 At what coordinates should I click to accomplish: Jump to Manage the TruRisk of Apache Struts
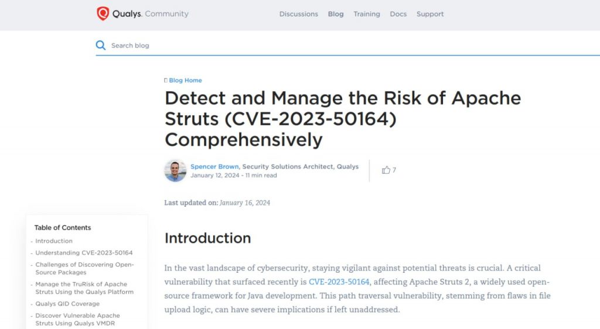click(84, 288)
